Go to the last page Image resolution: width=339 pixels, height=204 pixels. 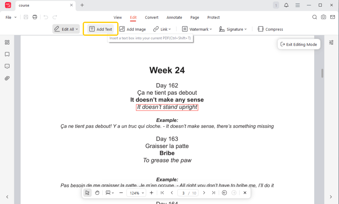click(x=214, y=193)
